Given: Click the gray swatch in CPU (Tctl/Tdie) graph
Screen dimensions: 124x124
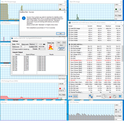Looking at the screenshot, I should 116,110.
